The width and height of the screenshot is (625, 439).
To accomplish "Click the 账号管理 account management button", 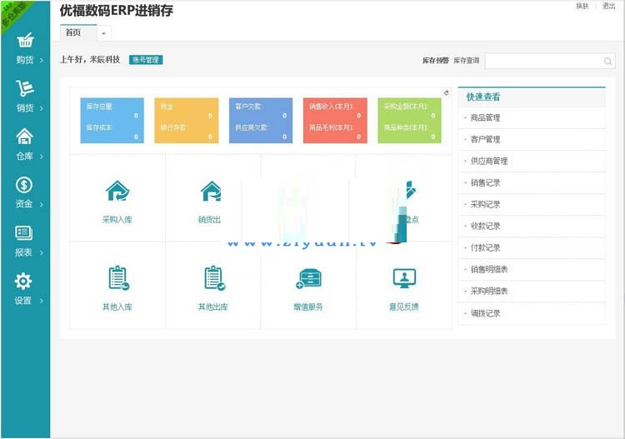I will point(146,60).
